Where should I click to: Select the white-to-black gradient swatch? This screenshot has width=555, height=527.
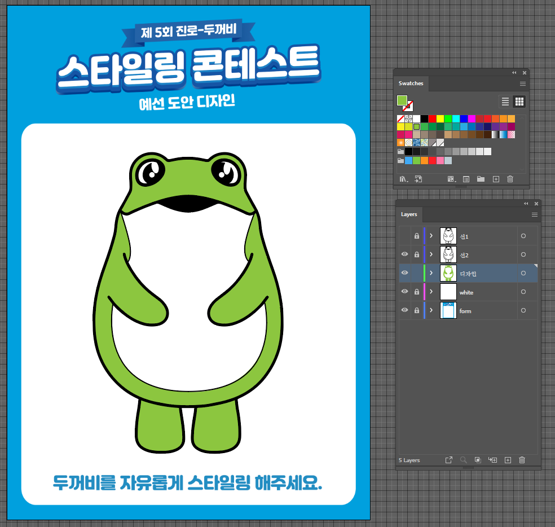pyautogui.click(x=495, y=135)
